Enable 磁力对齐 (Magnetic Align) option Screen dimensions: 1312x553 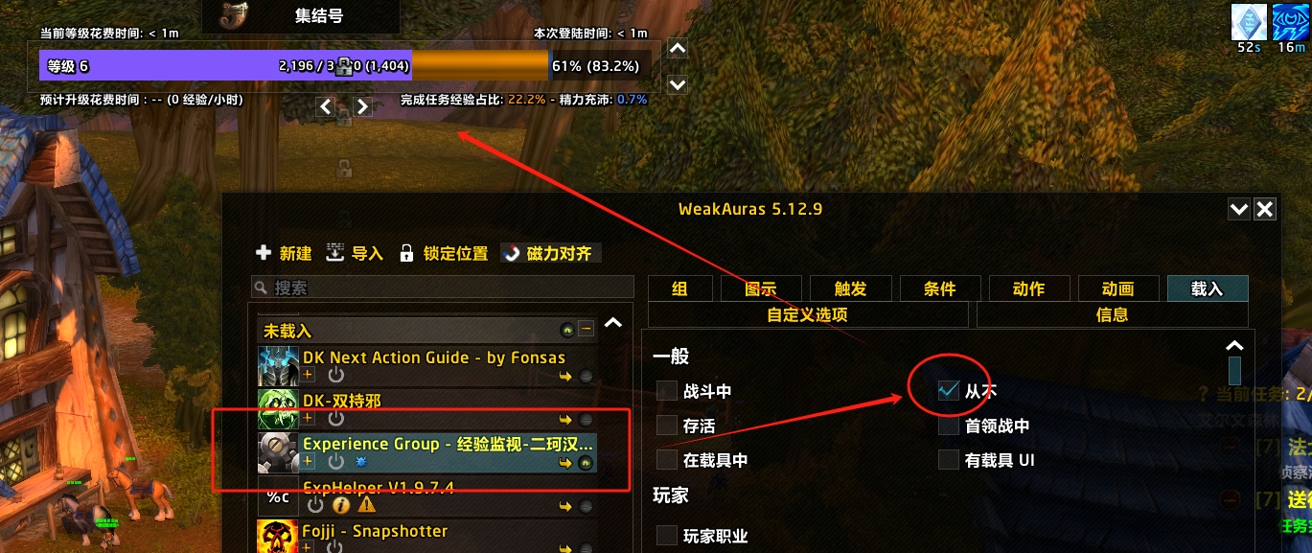tap(550, 253)
